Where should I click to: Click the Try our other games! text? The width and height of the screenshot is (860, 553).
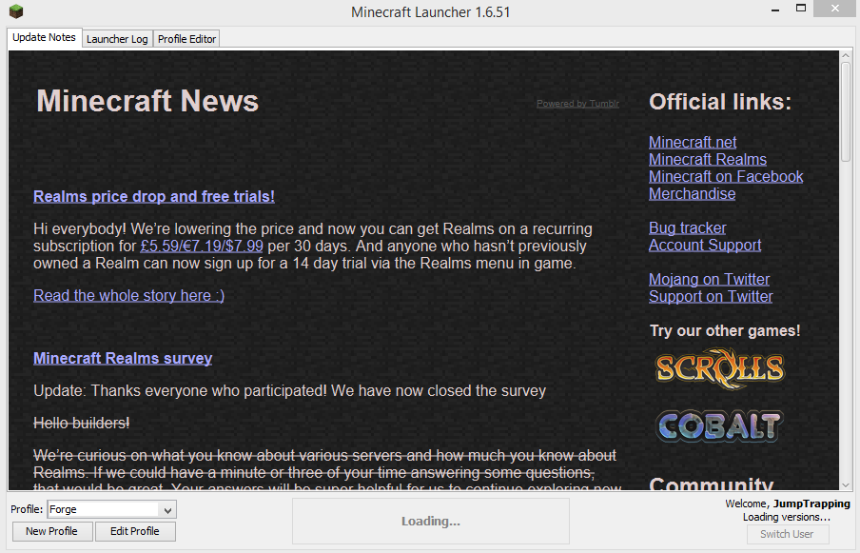(725, 331)
